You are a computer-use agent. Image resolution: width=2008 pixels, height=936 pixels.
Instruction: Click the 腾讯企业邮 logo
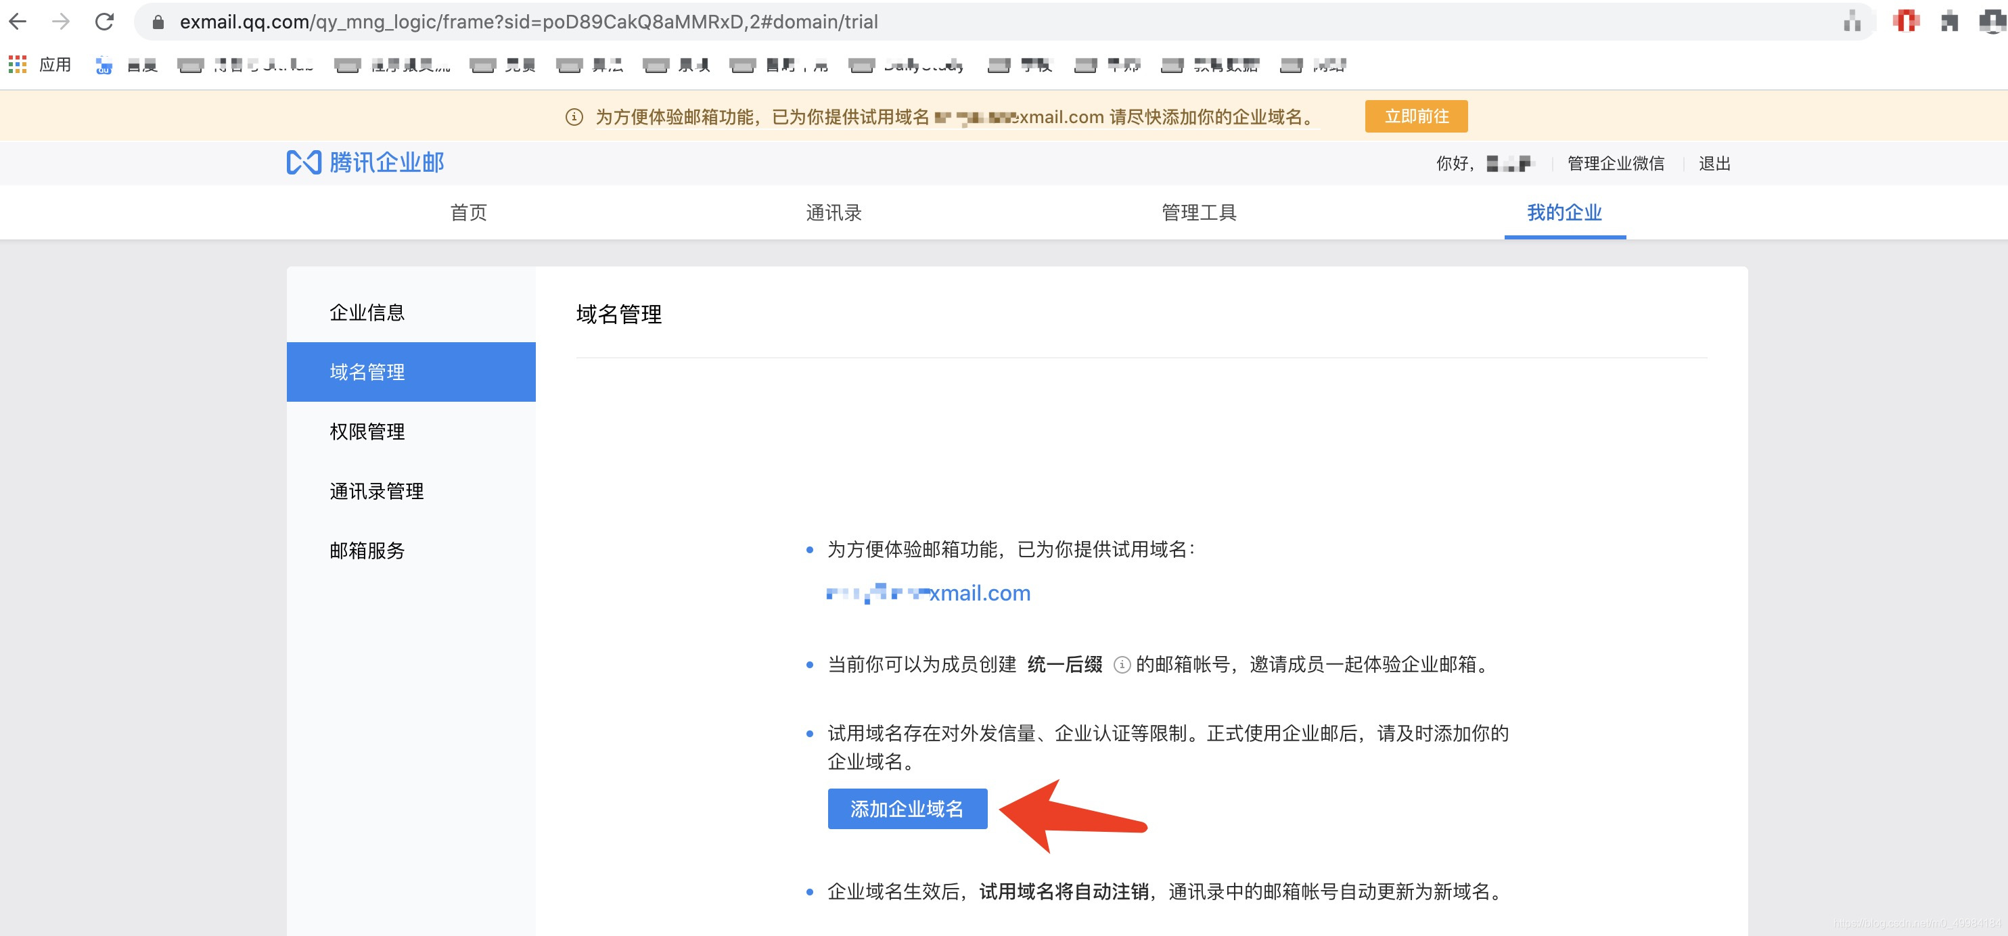coord(365,162)
